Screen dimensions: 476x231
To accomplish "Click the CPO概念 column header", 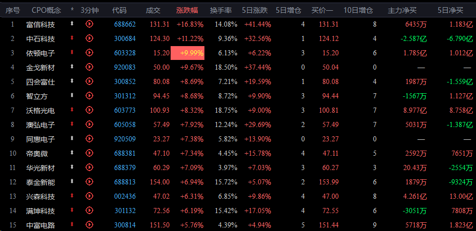I will point(47,10).
